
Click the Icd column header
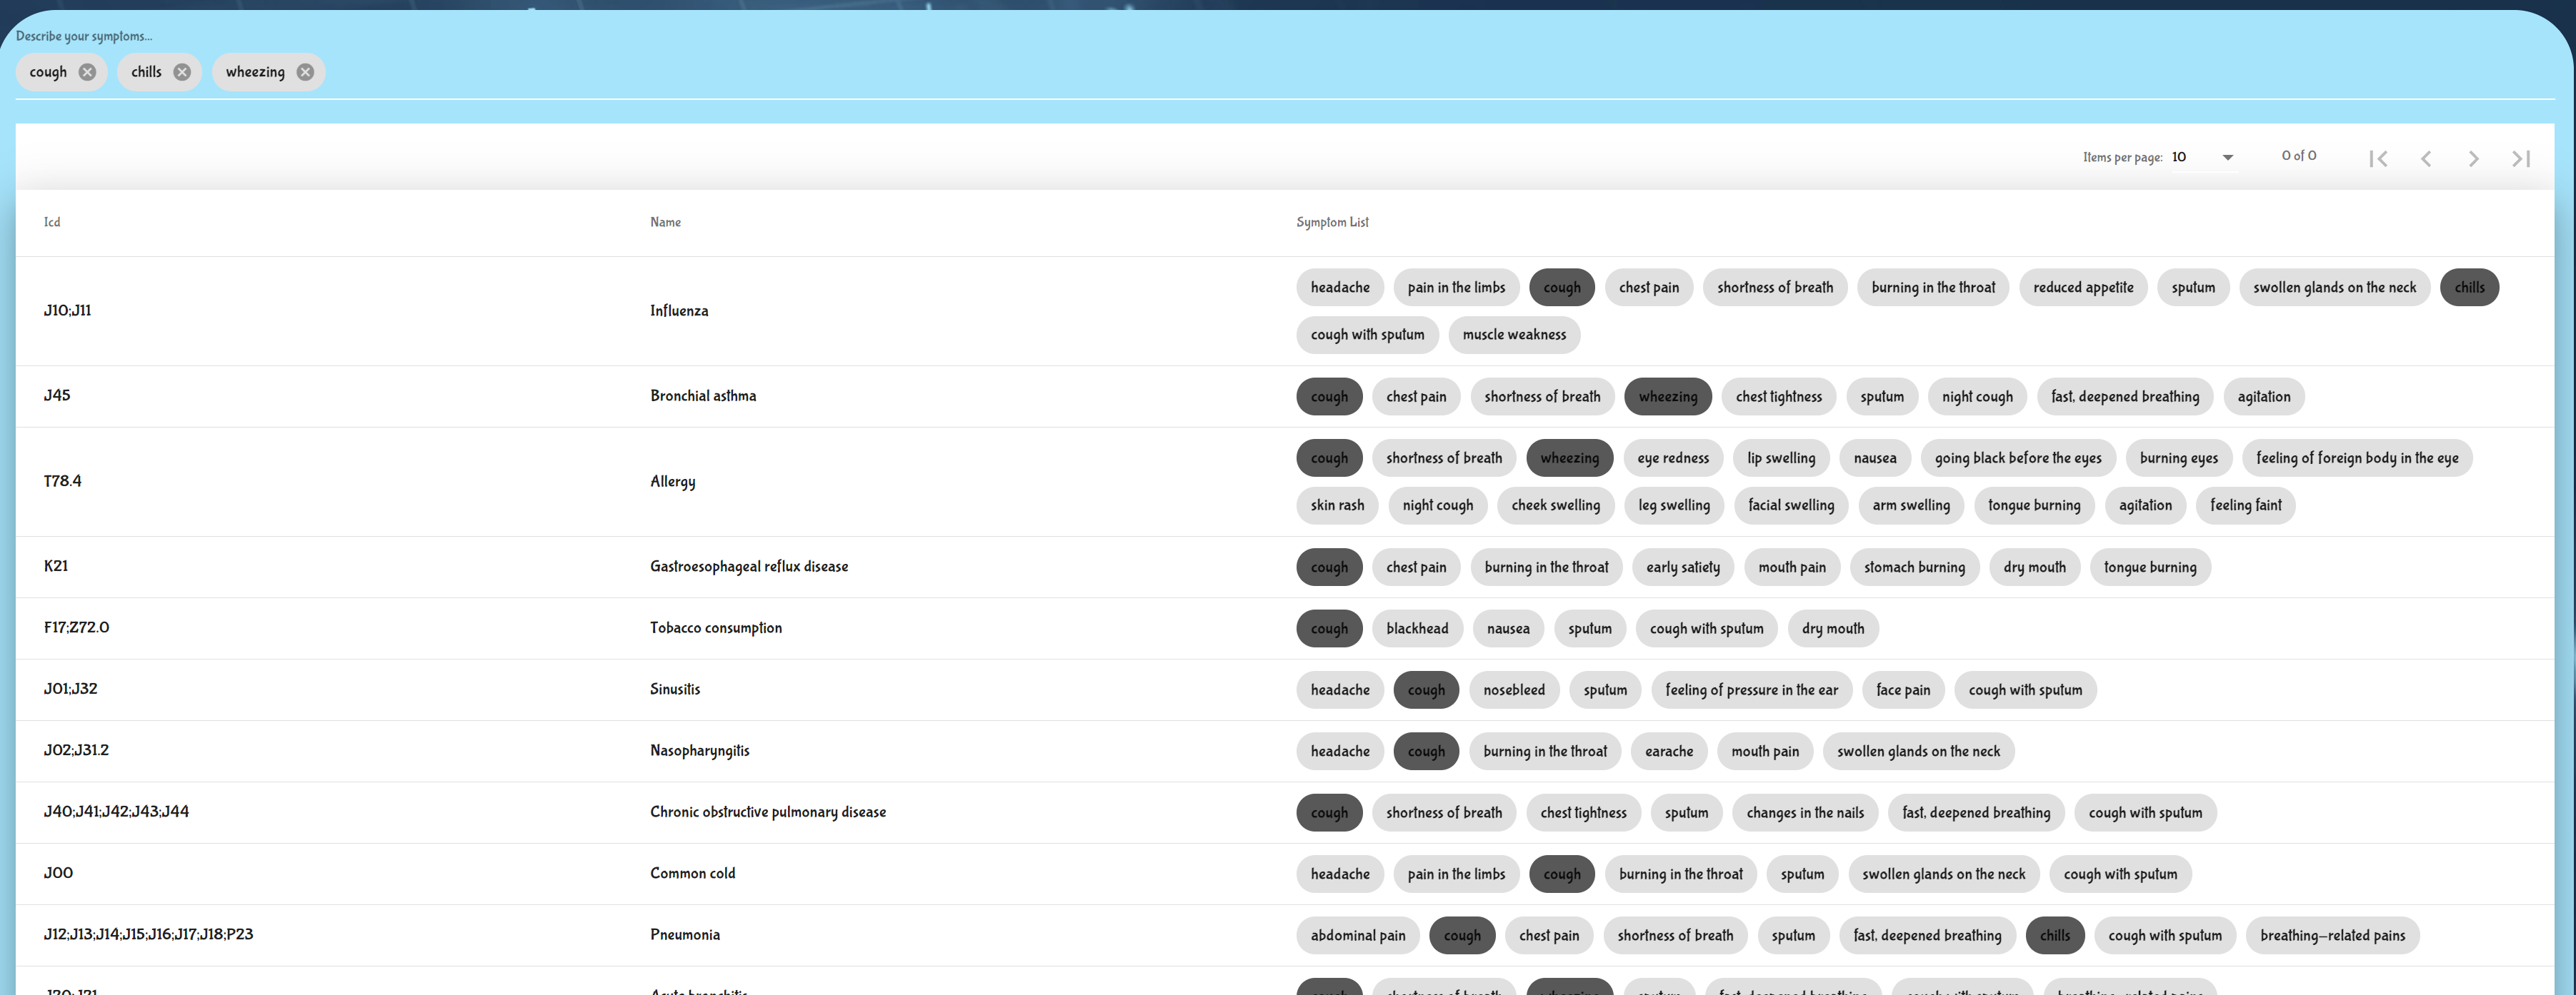tap(52, 222)
